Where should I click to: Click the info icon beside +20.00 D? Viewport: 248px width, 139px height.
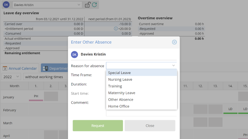pyautogui.click(x=116, y=29)
